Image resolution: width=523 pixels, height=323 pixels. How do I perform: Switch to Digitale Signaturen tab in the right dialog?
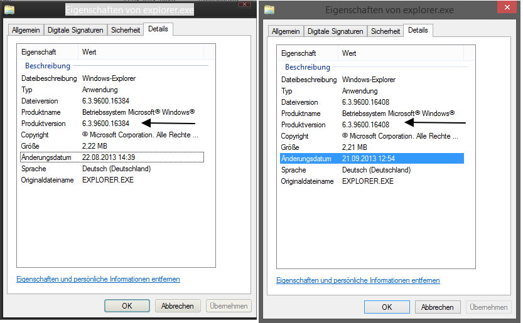point(335,31)
